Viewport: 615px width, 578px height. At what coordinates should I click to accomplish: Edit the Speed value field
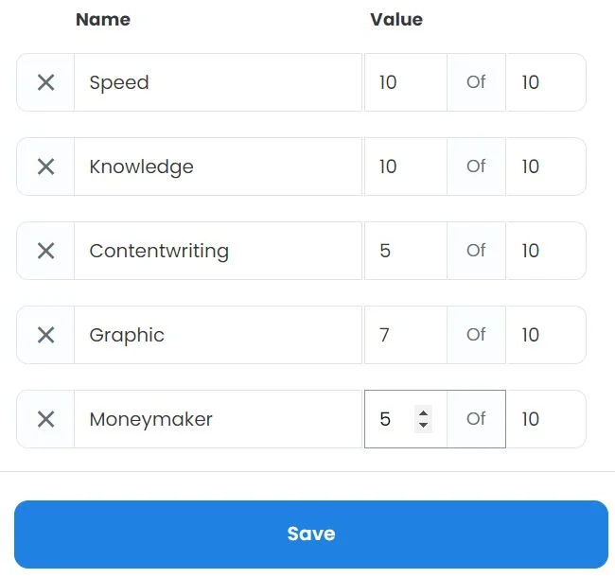(x=405, y=82)
